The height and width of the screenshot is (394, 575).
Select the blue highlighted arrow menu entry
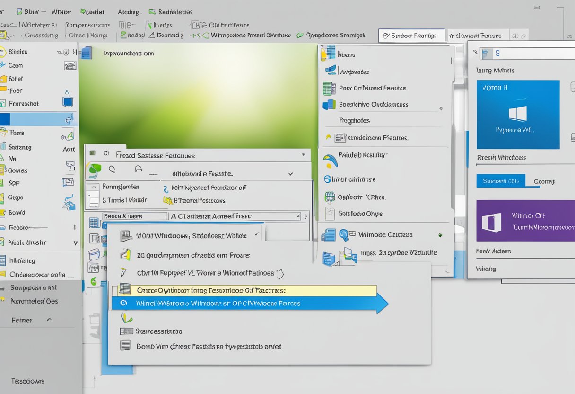tap(246, 303)
